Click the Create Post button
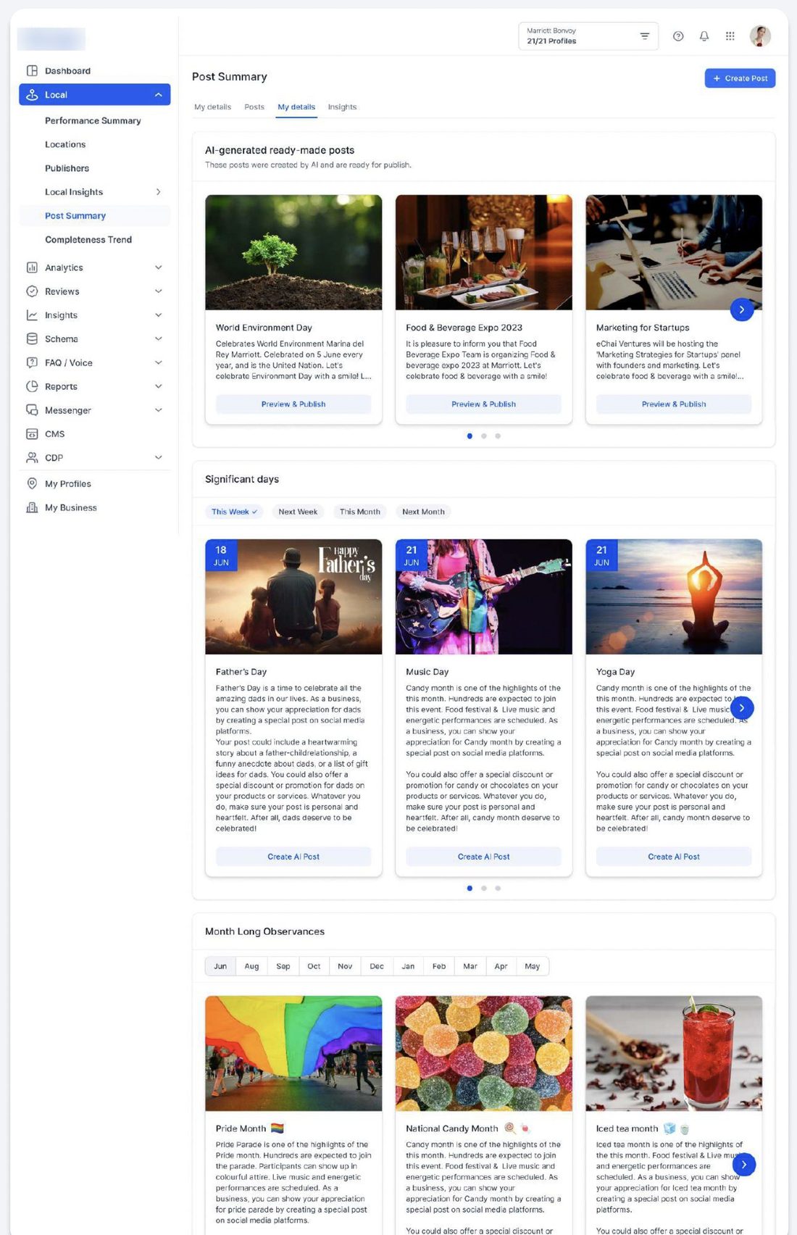This screenshot has height=1235, width=797. [740, 78]
